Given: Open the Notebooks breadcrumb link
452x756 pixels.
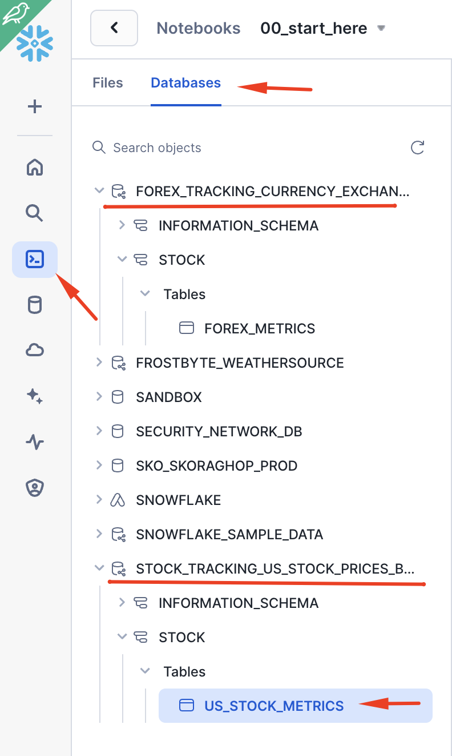Looking at the screenshot, I should [x=198, y=27].
